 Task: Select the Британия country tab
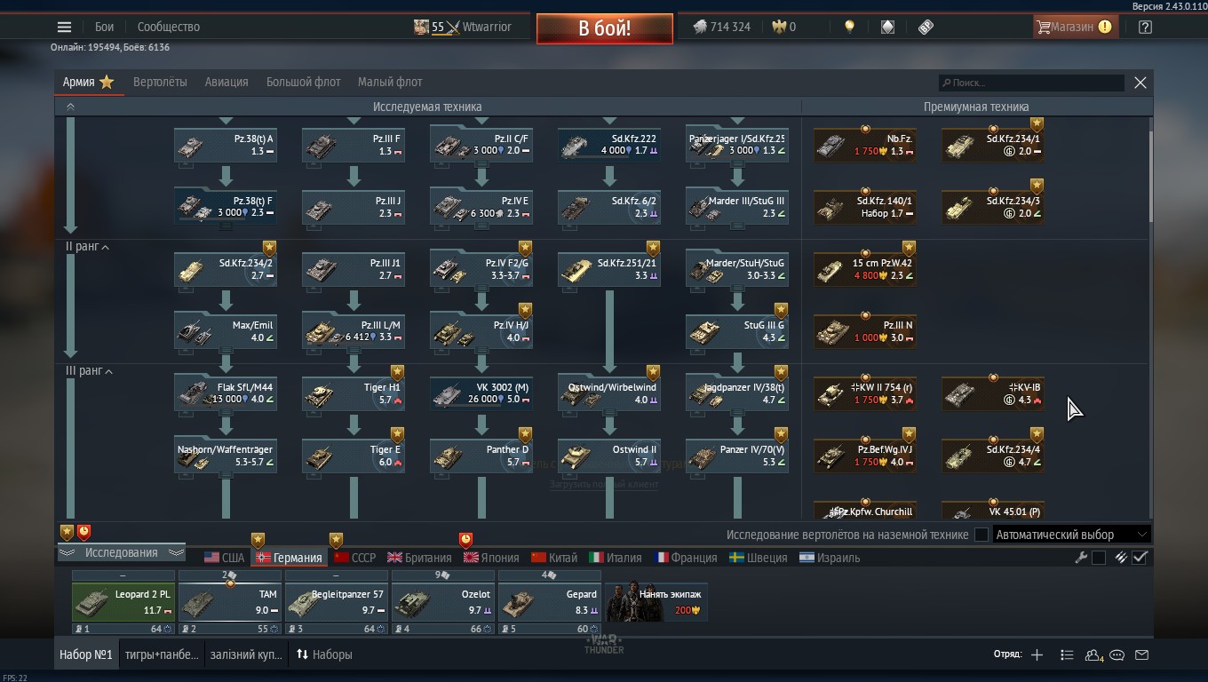pos(419,558)
